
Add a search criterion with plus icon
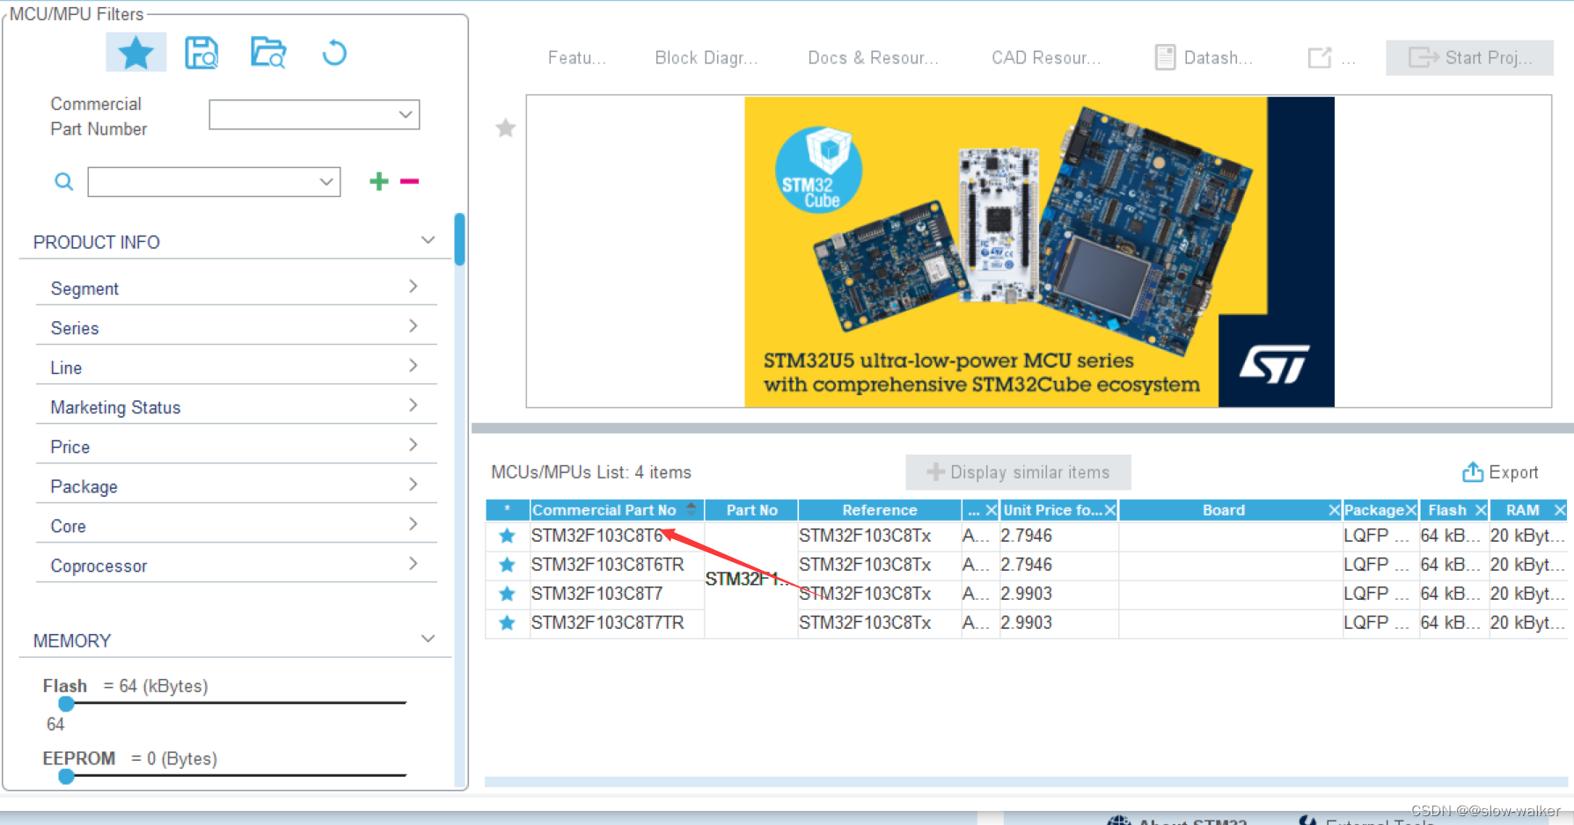(x=377, y=181)
